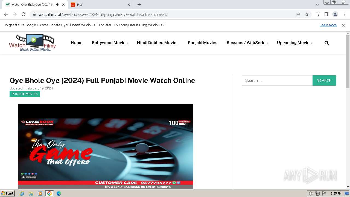The width and height of the screenshot is (350, 197).
Task: Expand the tab search dropdown
Action: [317, 5]
